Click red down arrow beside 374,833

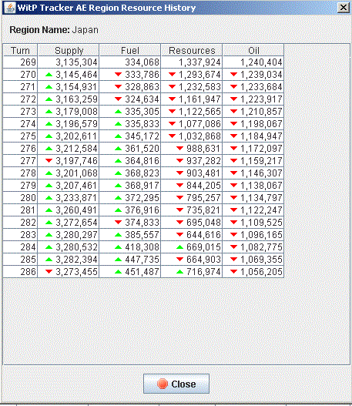pos(118,223)
